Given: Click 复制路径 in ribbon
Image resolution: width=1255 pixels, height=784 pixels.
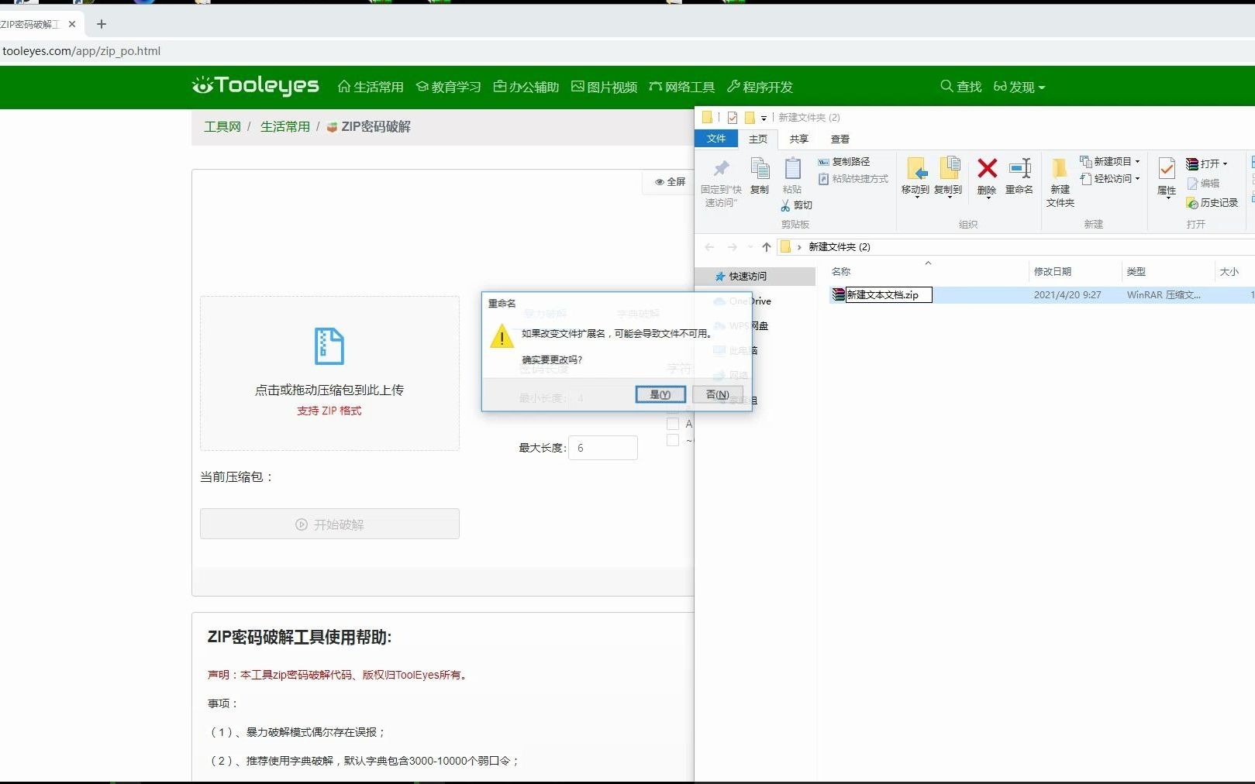Looking at the screenshot, I should click(x=844, y=161).
